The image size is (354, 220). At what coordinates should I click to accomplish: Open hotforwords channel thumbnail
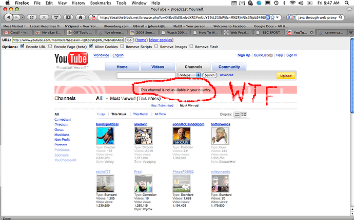(x=220, y=136)
